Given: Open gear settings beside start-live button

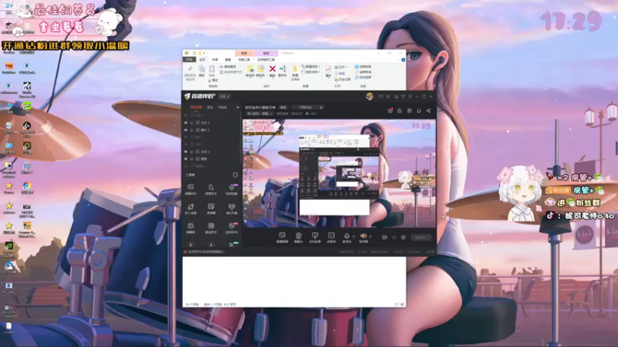Looking at the screenshot, I should point(403,238).
